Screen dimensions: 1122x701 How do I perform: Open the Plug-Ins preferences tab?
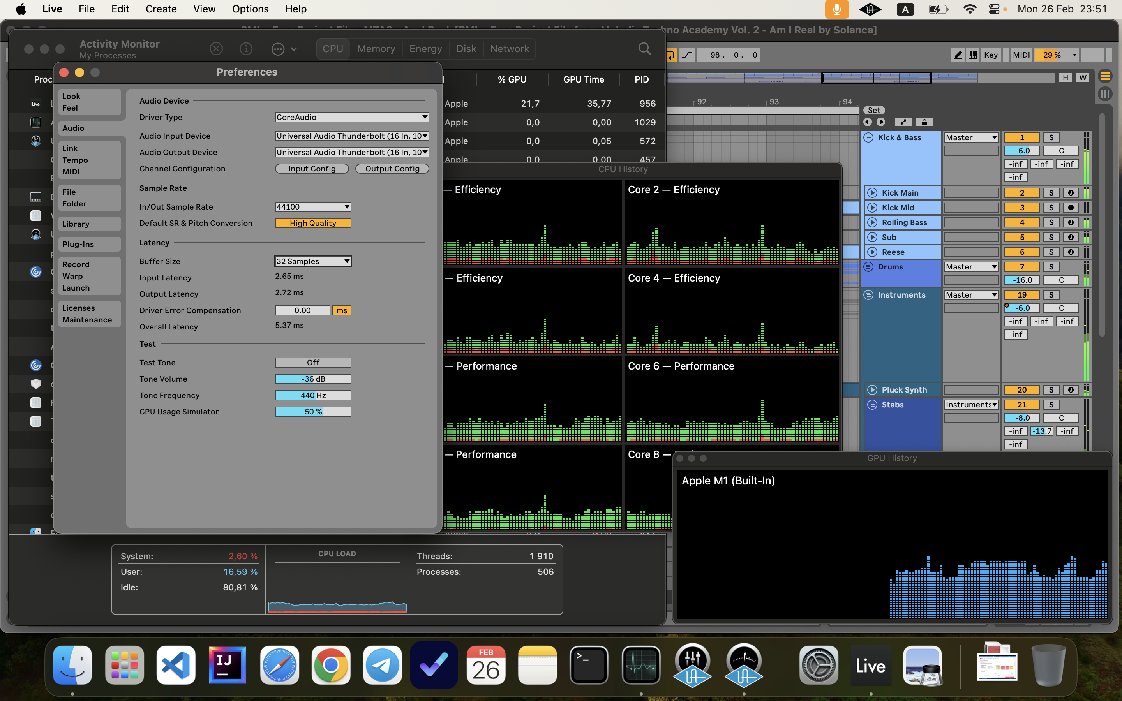coord(78,244)
